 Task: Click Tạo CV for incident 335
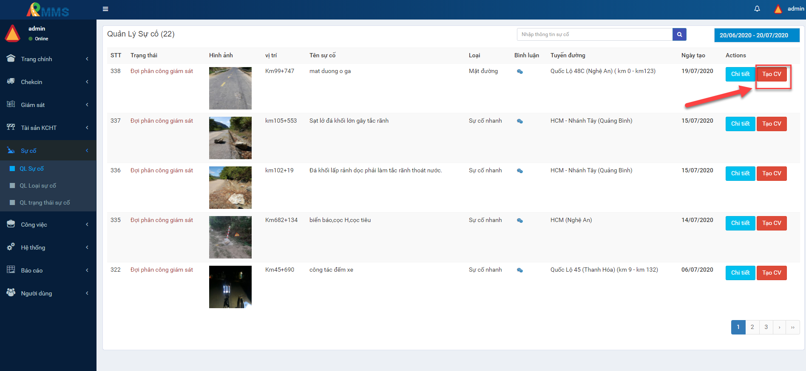(x=772, y=223)
